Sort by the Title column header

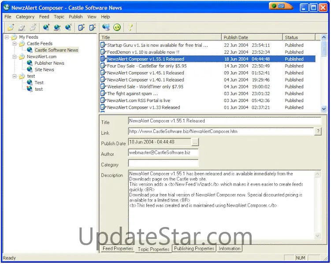coord(160,37)
